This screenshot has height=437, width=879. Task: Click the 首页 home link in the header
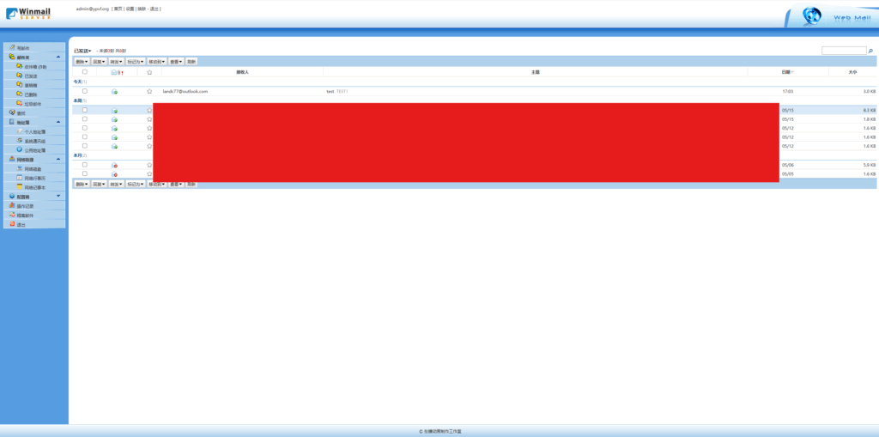(x=118, y=9)
